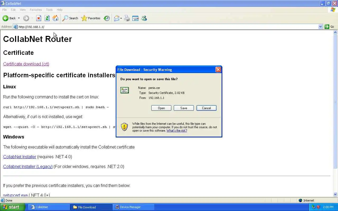
Task: Click Cancel in the File Download dialog
Action: pos(206,108)
